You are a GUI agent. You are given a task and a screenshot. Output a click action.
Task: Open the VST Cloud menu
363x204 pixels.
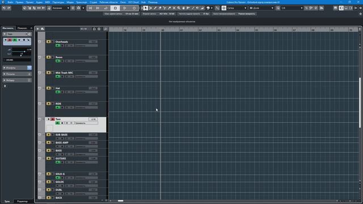[133, 2]
